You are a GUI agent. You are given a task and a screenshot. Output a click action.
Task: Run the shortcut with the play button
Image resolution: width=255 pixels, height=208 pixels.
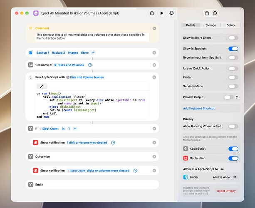tap(162, 13)
